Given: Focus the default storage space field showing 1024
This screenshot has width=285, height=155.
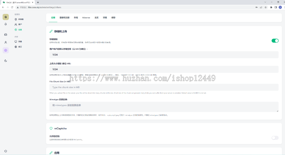Looking at the screenshot, I should point(164,55).
